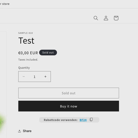Click the Test product title
The height and width of the screenshot is (138, 138).
(x=26, y=40)
